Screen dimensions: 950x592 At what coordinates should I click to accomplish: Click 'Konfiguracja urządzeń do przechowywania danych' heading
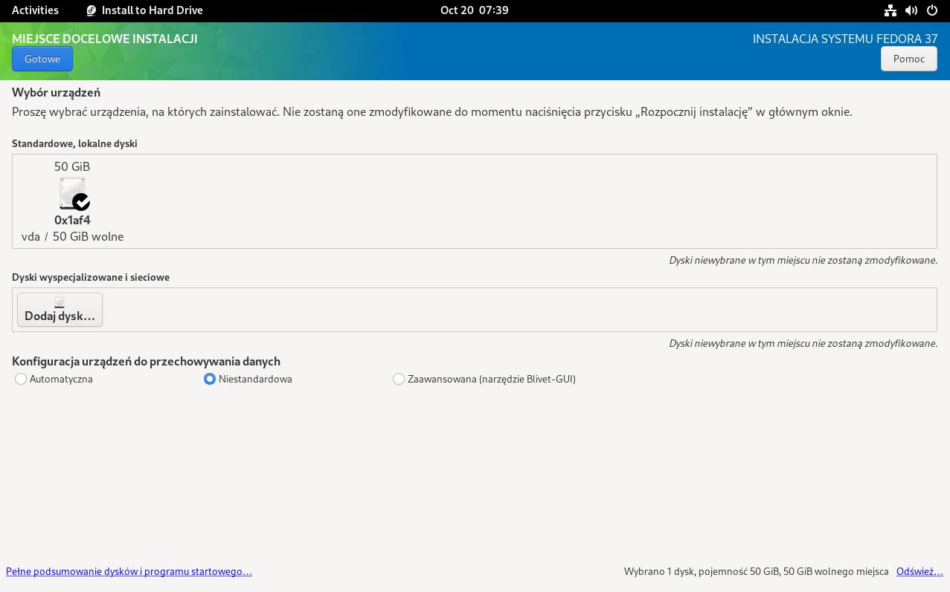[x=146, y=361]
